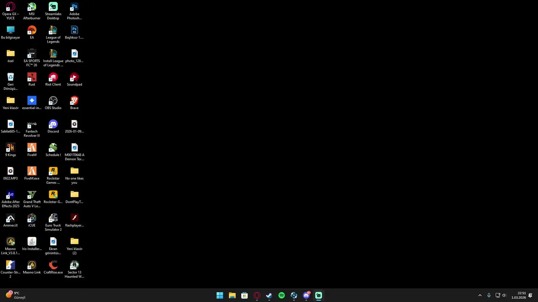Open the clock and date 22:51

click(x=519, y=295)
